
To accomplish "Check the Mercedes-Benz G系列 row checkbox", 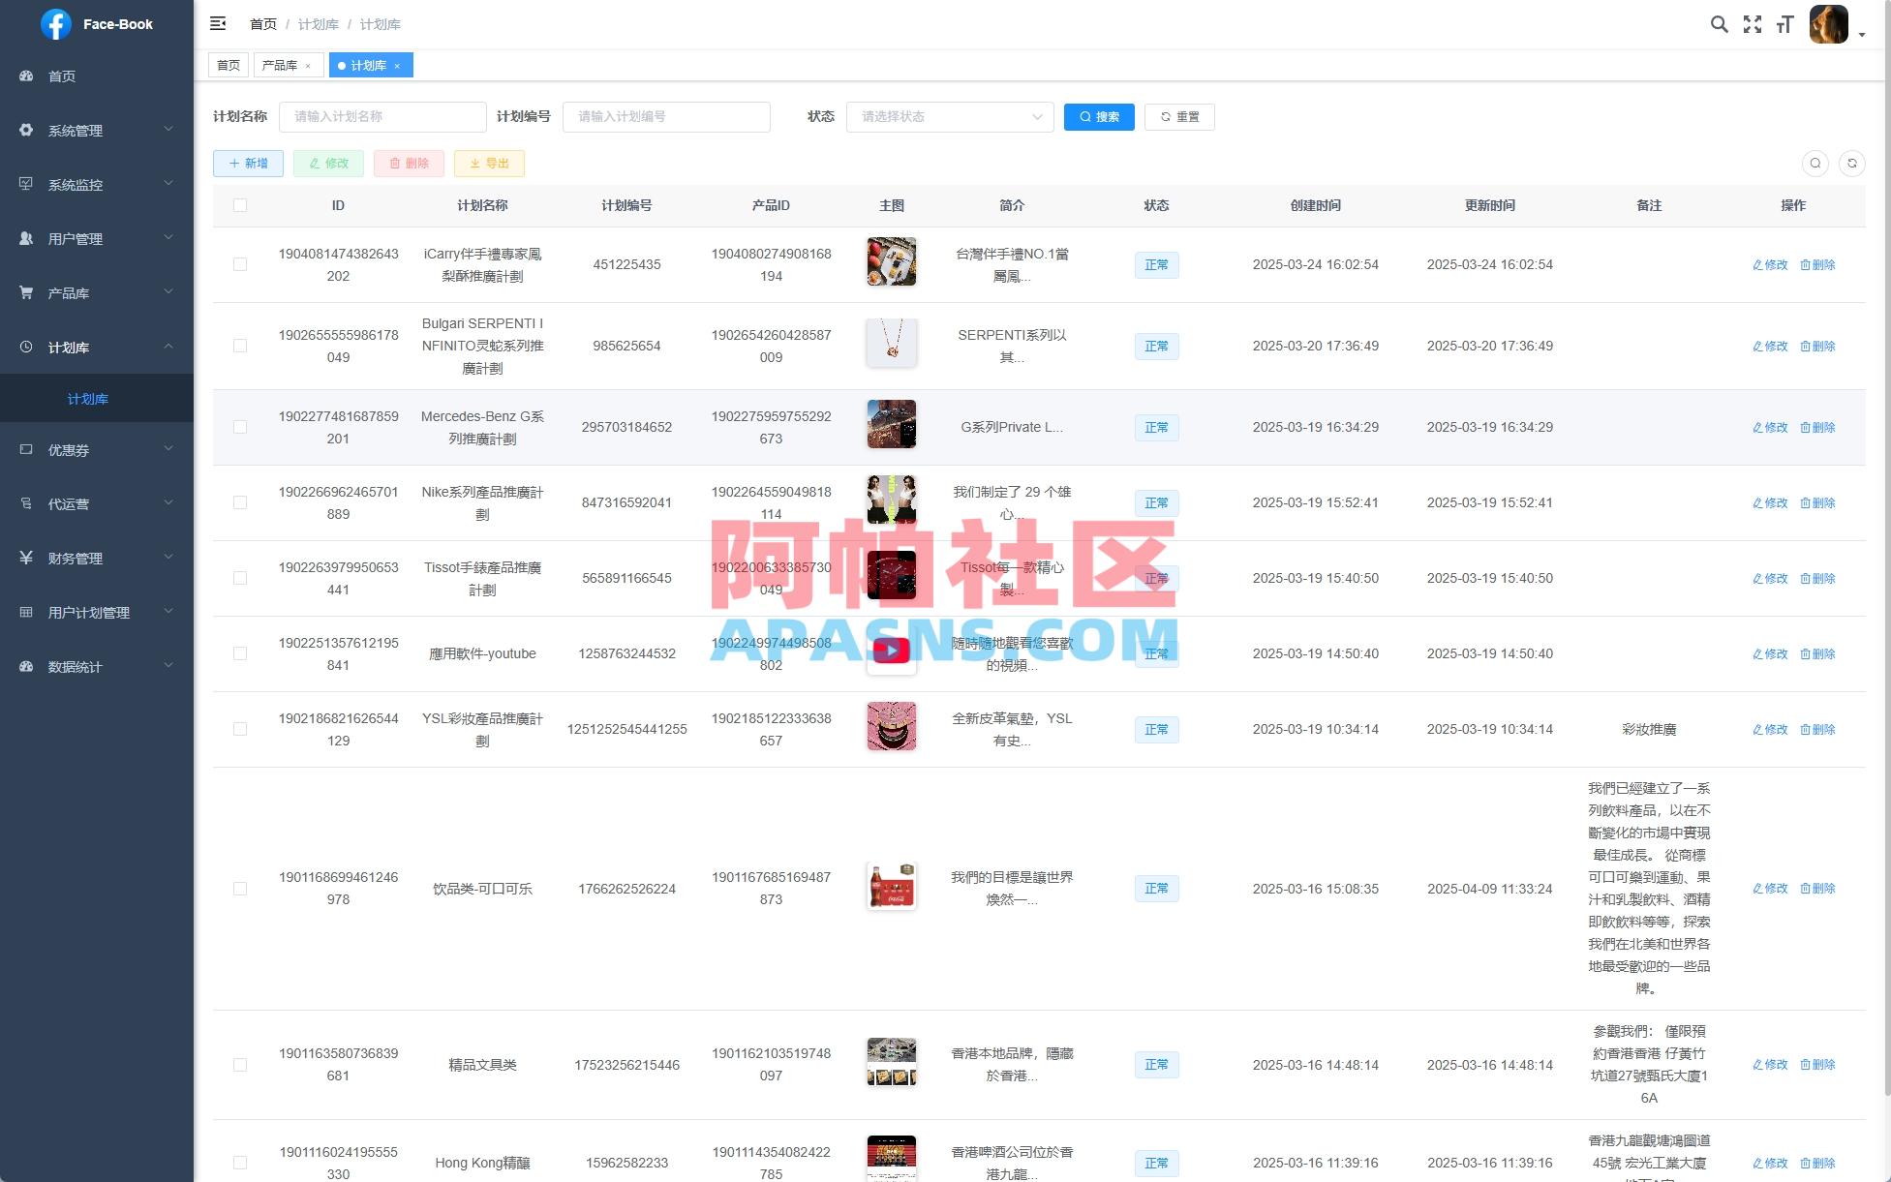I will tap(240, 427).
